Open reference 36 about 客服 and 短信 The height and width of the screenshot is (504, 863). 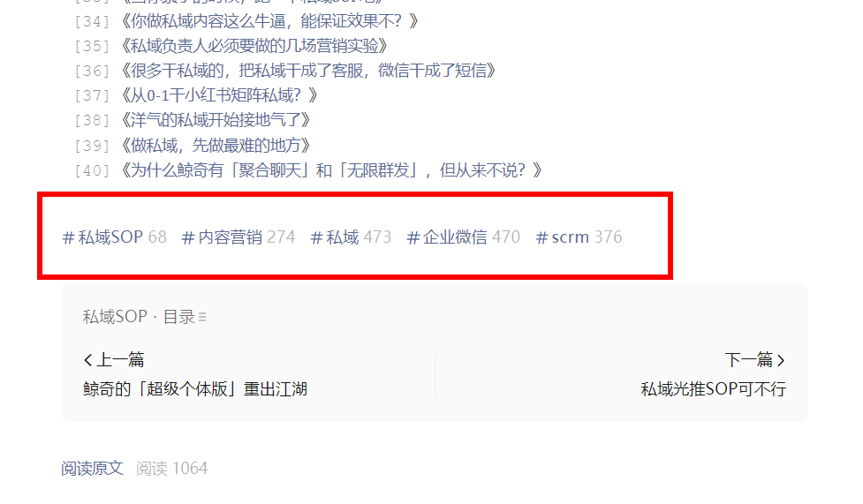pyautogui.click(x=308, y=71)
